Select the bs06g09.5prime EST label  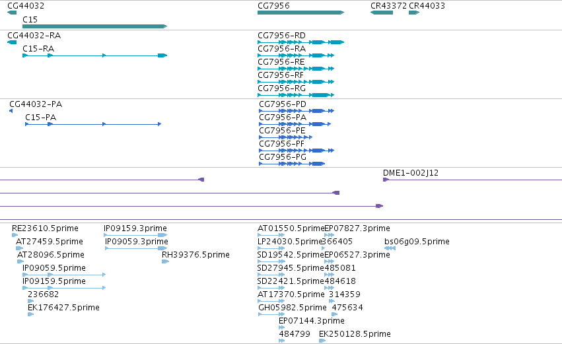point(417,242)
